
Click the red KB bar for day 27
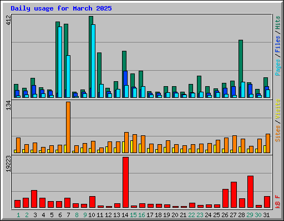[x=234, y=195]
